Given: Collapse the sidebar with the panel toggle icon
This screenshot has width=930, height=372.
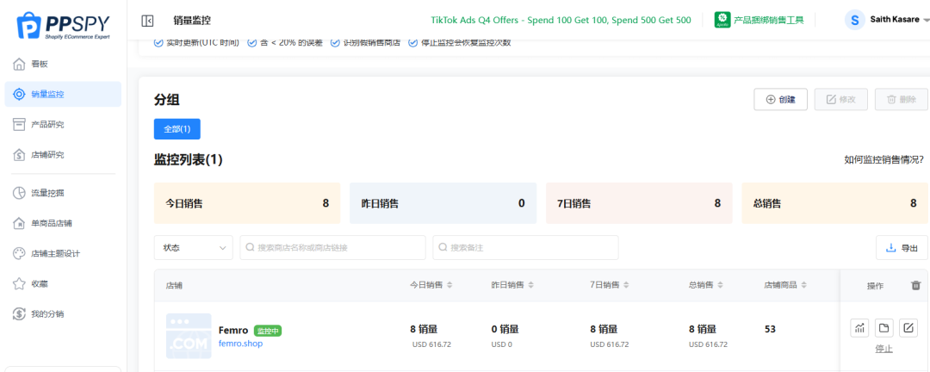Looking at the screenshot, I should [x=148, y=21].
